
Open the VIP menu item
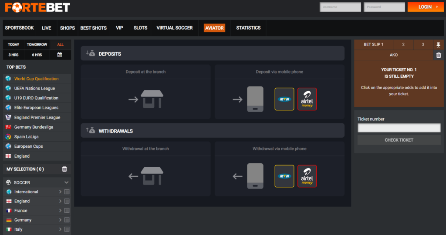119,28
